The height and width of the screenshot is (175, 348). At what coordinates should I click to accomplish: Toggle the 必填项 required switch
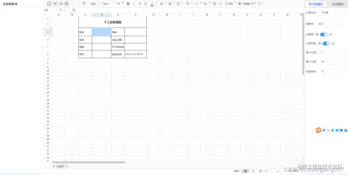coord(324,34)
